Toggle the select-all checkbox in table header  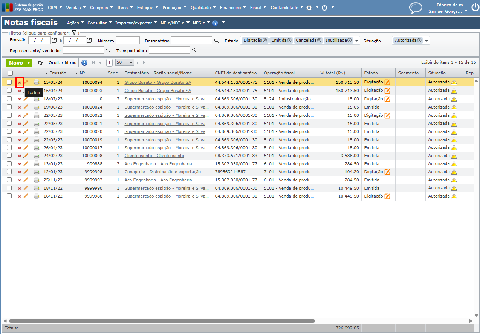pos(10,73)
